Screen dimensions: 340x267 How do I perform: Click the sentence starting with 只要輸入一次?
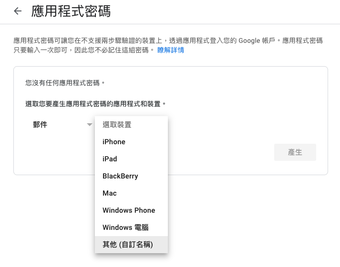(x=81, y=50)
